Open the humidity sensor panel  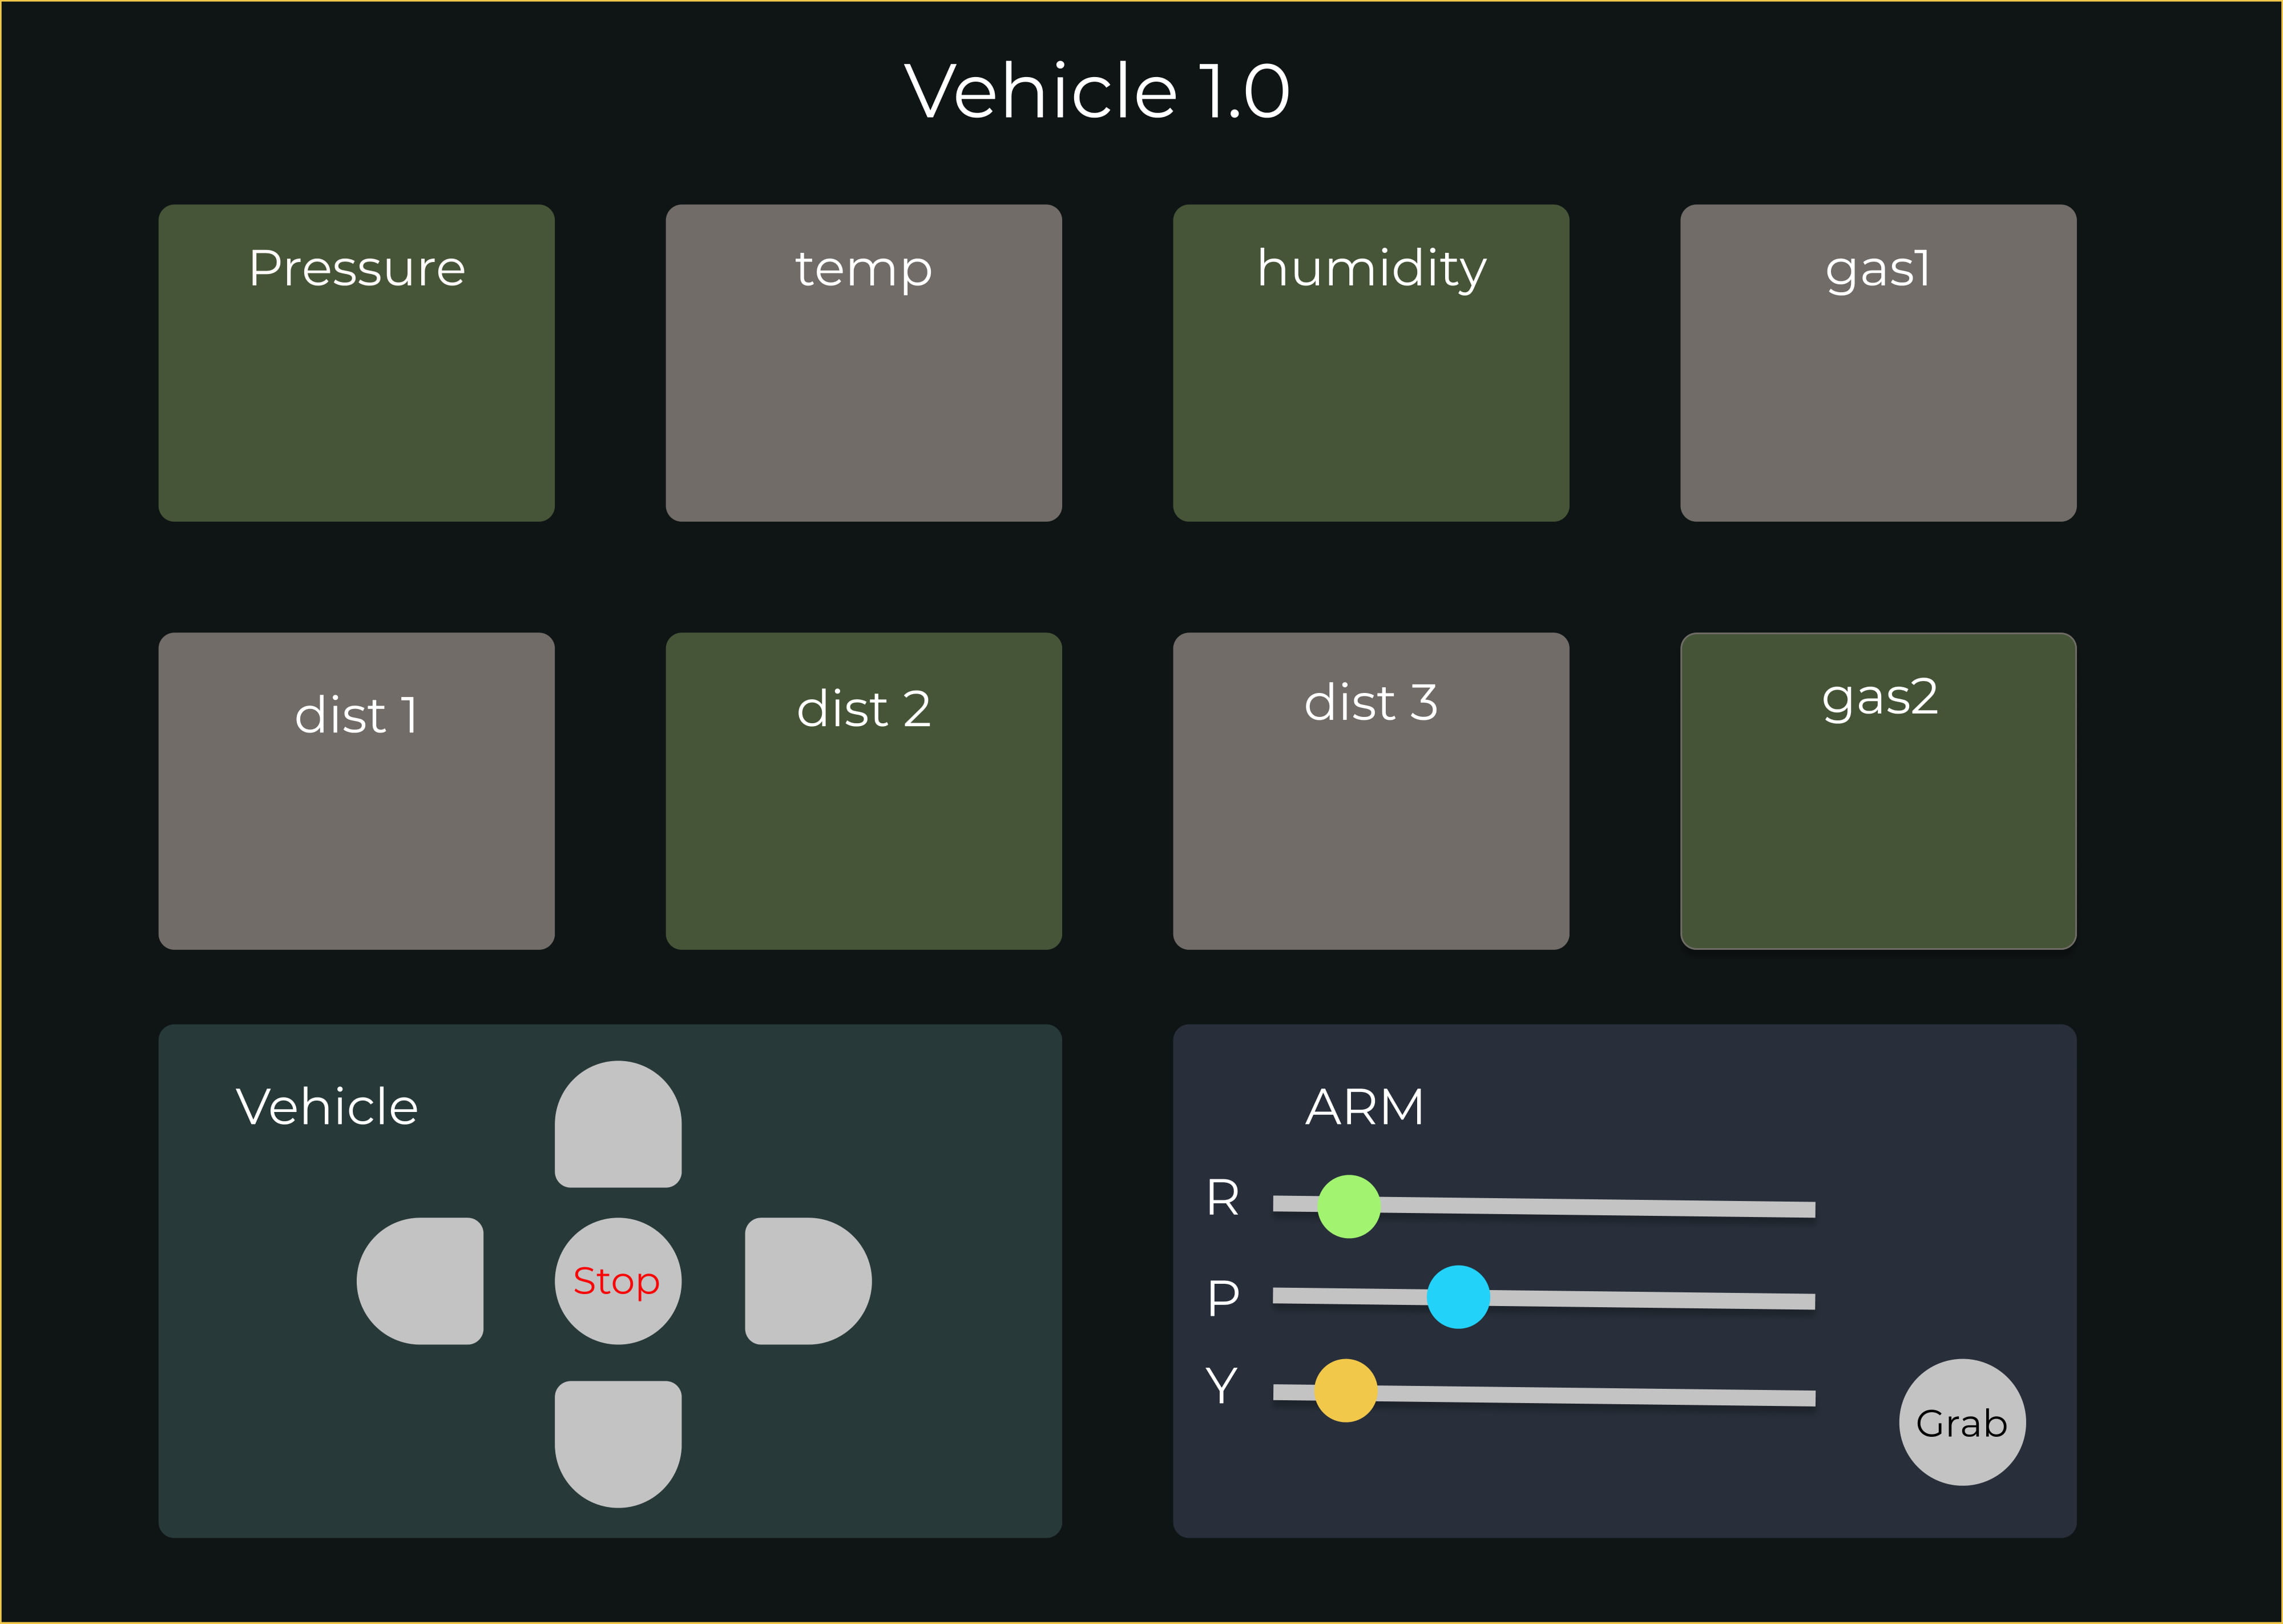tap(1372, 362)
